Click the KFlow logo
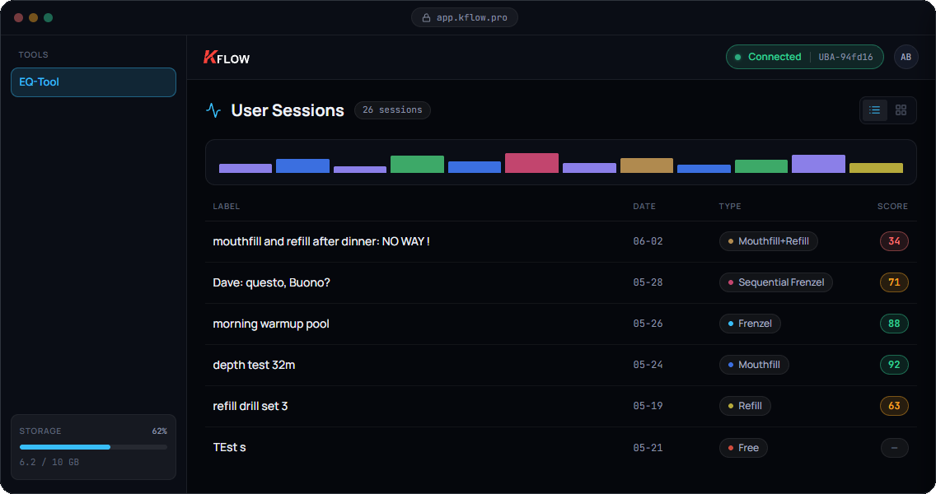The height and width of the screenshot is (494, 936). [227, 58]
